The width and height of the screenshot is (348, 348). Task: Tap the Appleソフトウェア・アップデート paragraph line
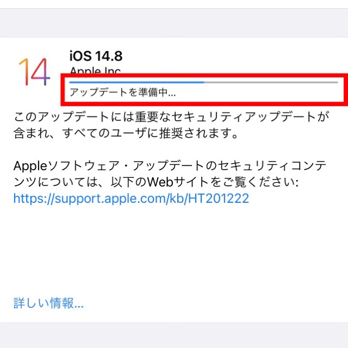click(170, 166)
